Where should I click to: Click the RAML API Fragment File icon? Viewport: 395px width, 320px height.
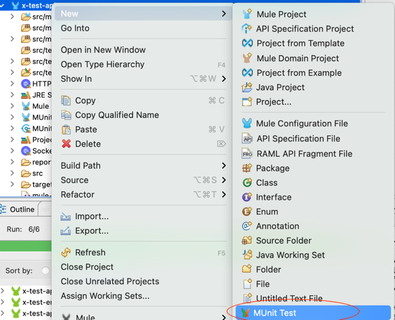click(247, 154)
